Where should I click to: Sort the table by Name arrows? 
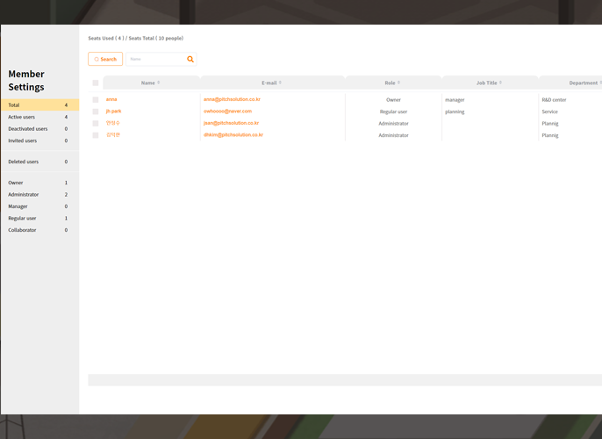pyautogui.click(x=159, y=83)
